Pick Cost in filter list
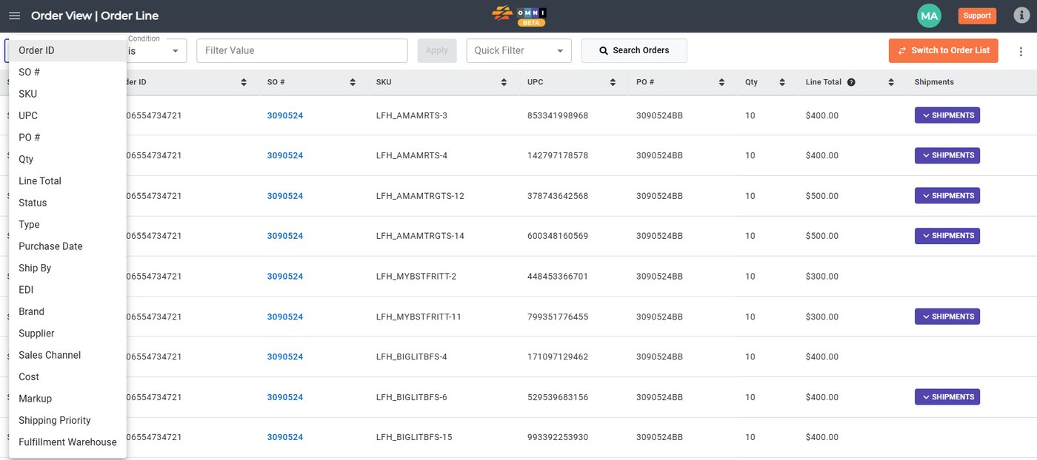 point(67,377)
